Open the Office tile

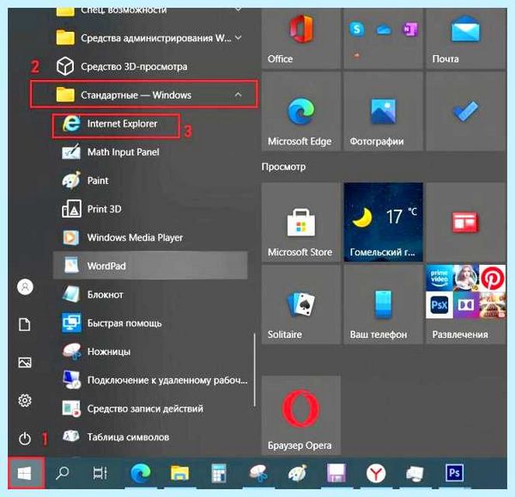(301, 39)
